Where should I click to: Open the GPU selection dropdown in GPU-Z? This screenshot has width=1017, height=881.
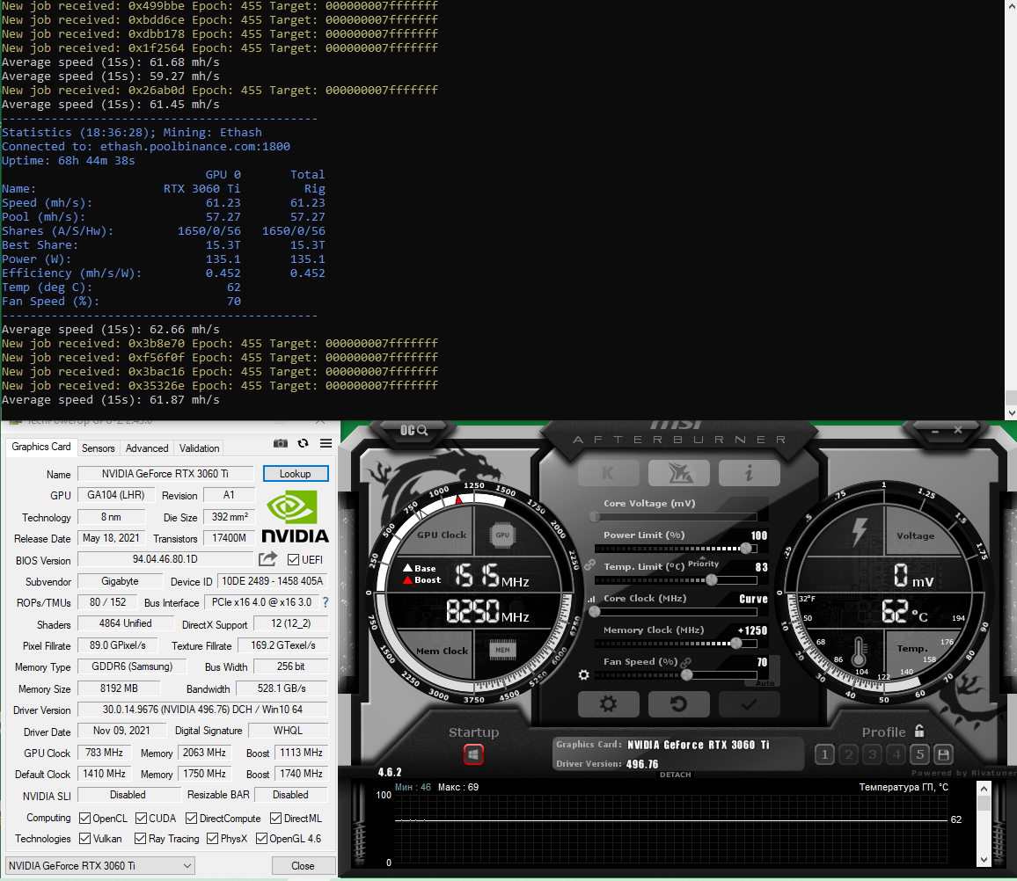click(100, 865)
